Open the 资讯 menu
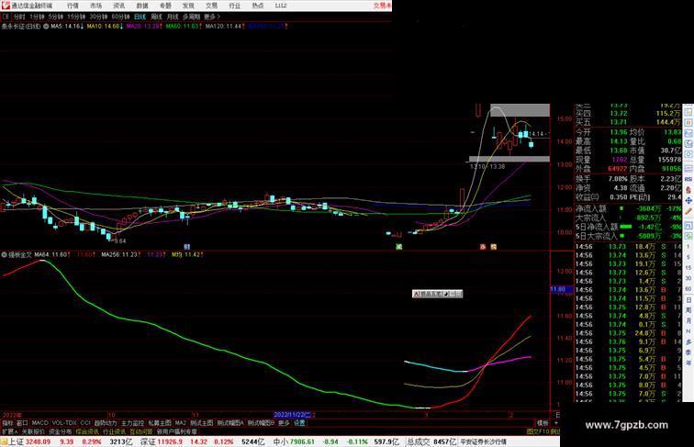 pos(118,6)
